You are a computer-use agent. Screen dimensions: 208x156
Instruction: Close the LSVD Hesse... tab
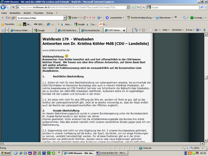(124, 31)
